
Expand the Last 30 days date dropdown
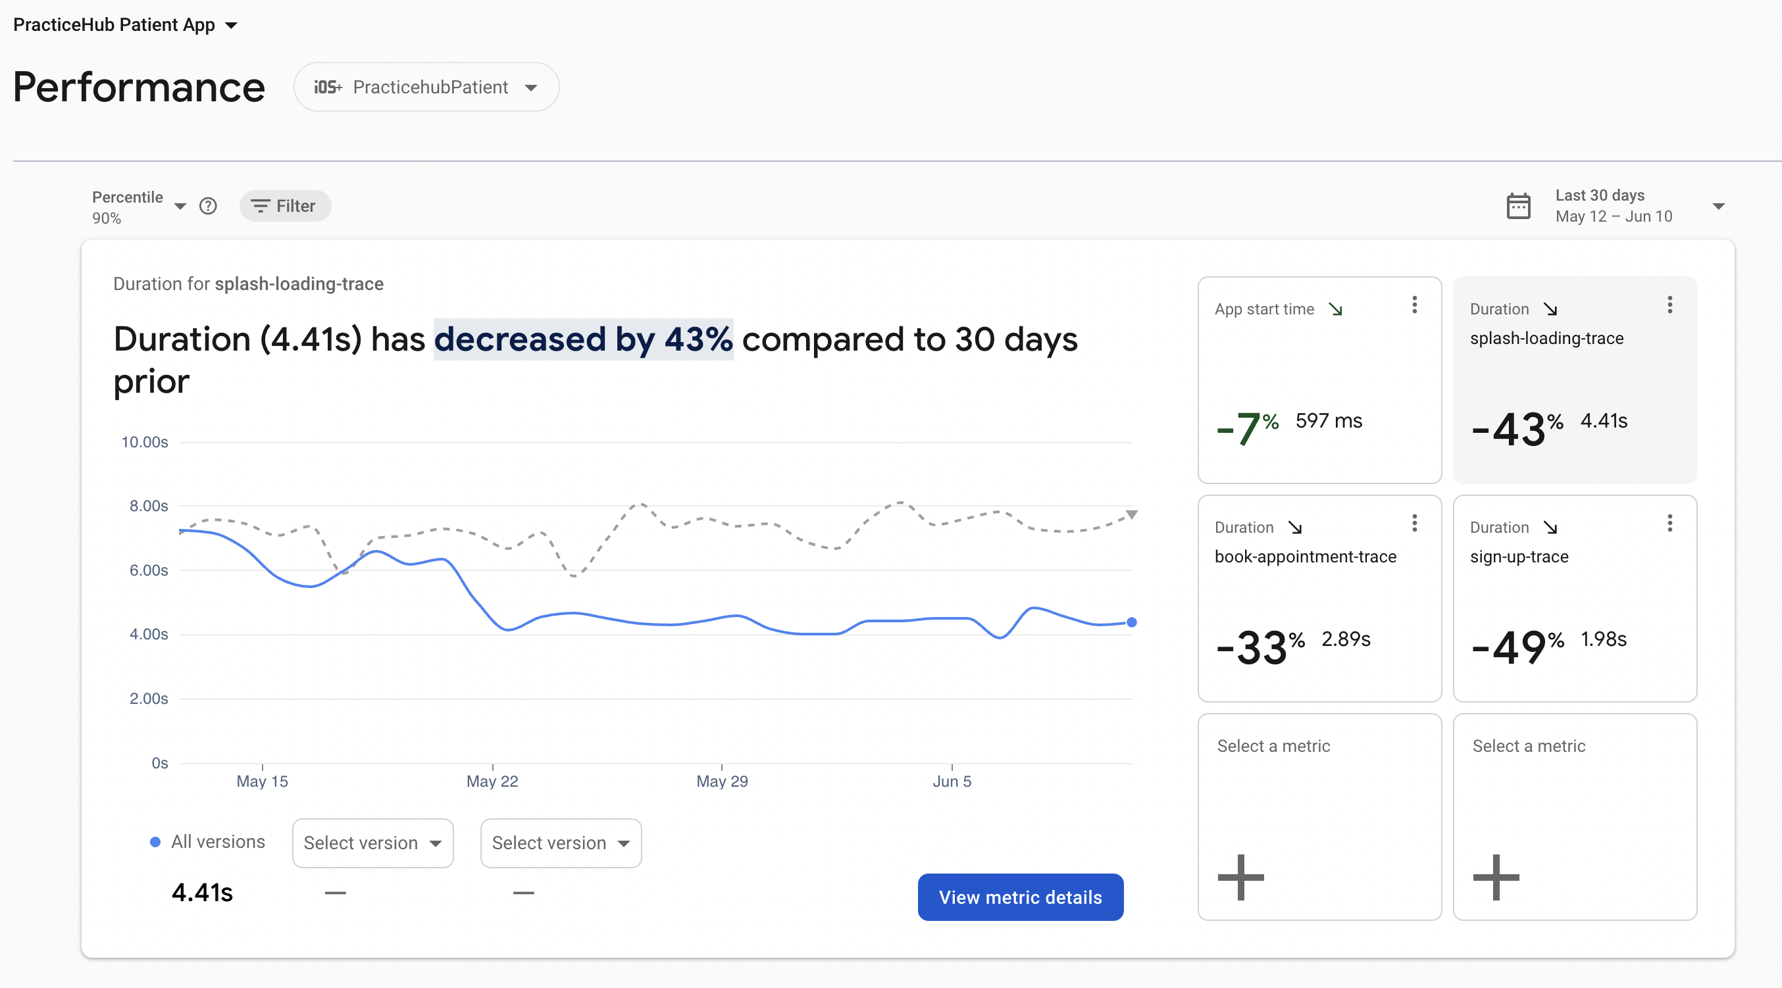click(1718, 206)
